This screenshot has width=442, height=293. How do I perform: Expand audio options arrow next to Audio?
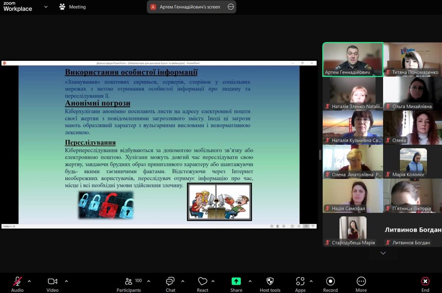pos(29,281)
